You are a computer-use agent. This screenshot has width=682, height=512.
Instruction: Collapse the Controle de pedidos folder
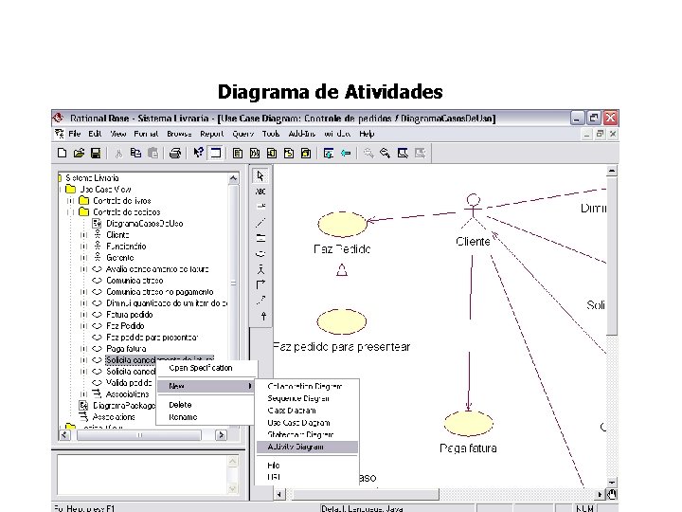pos(70,212)
